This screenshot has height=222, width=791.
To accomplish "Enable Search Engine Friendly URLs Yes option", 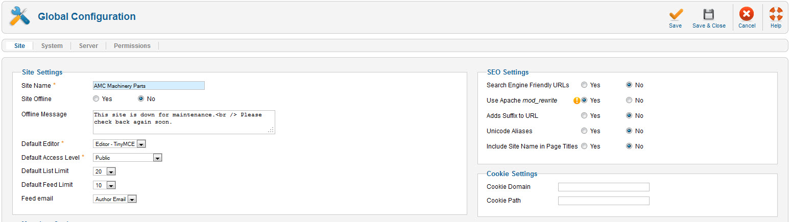I will pos(584,85).
